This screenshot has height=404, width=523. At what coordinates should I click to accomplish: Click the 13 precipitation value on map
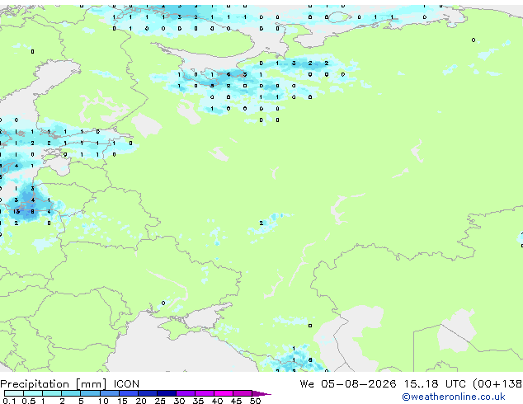[x=16, y=211]
